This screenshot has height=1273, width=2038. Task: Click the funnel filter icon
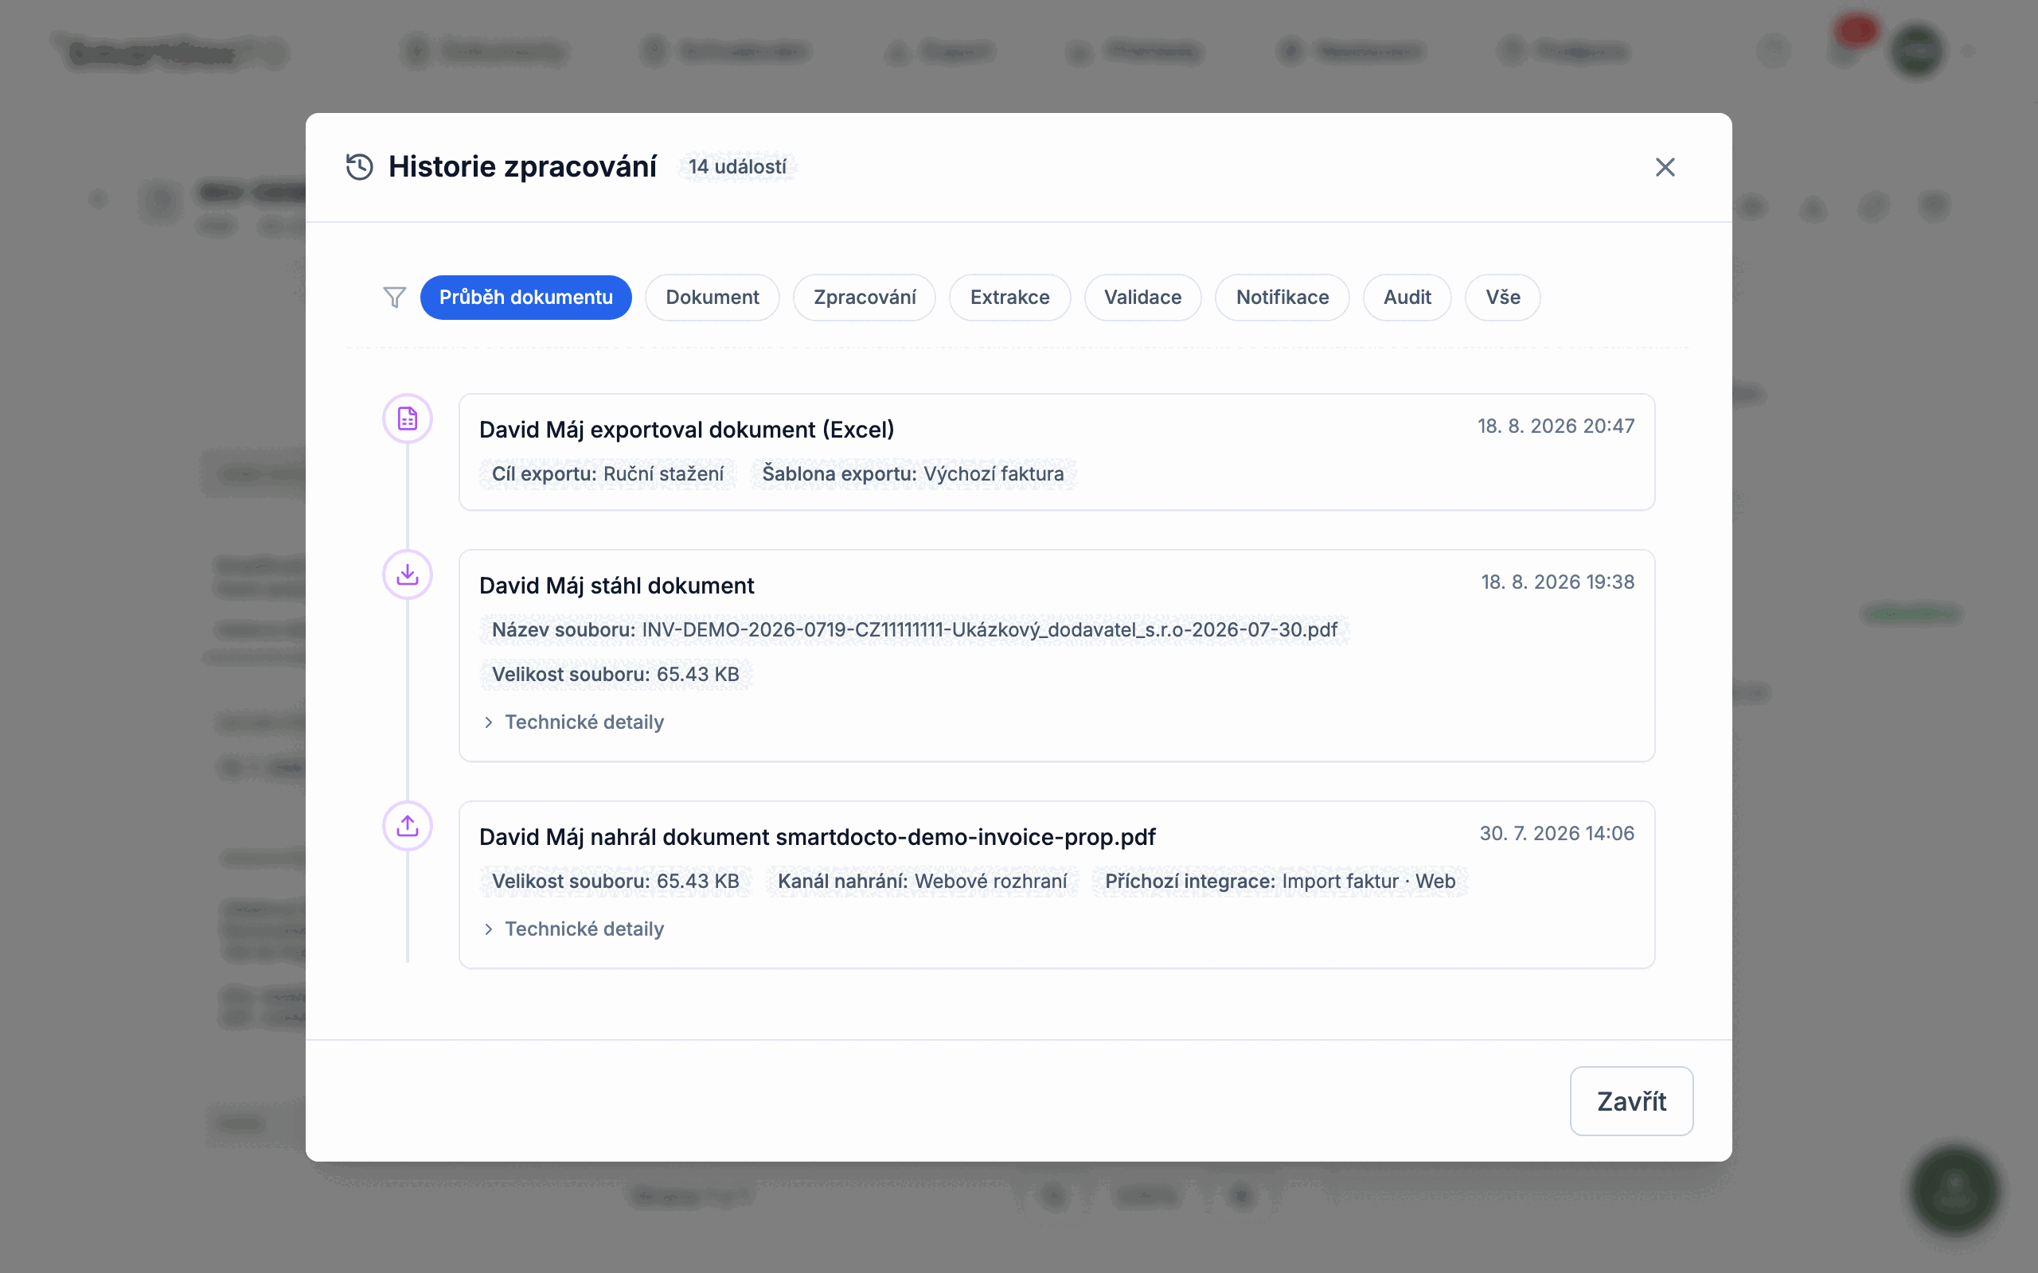coord(394,298)
